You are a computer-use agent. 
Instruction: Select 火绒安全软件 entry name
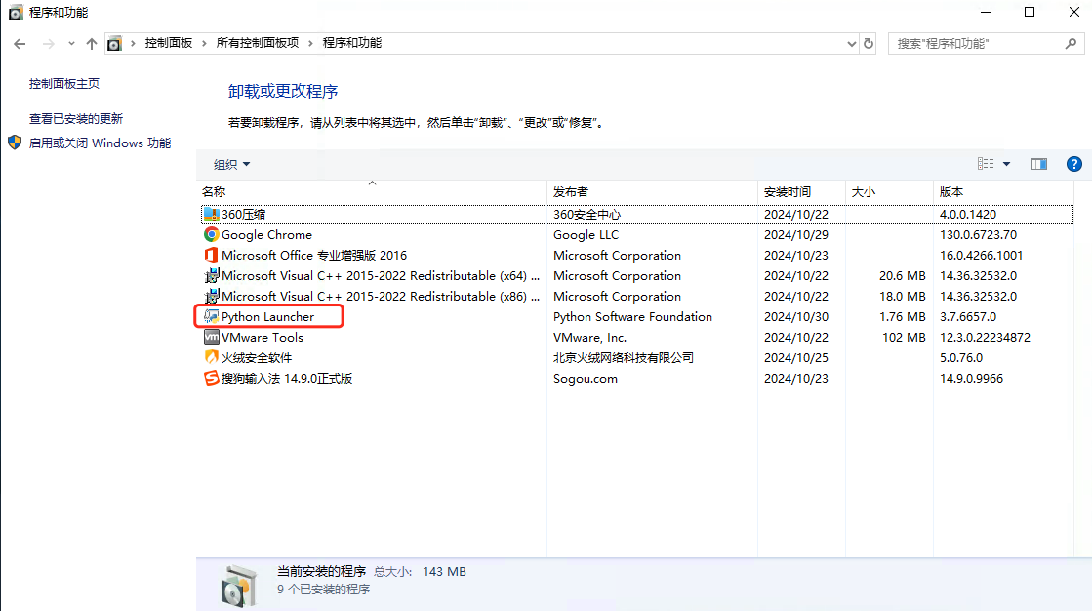click(x=257, y=357)
